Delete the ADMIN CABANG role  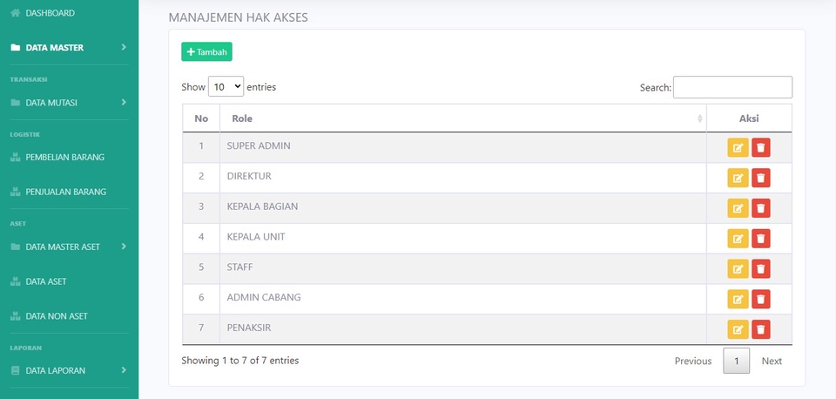(x=761, y=300)
